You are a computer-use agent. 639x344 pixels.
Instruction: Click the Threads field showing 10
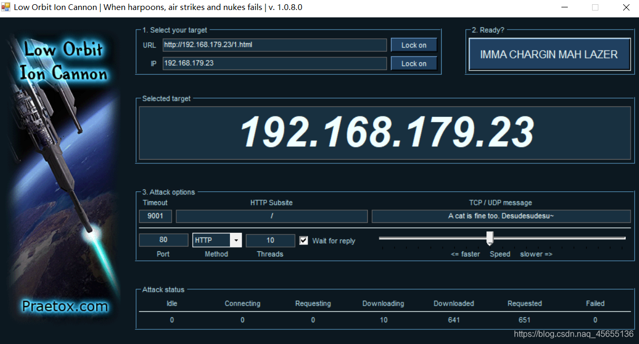(270, 240)
